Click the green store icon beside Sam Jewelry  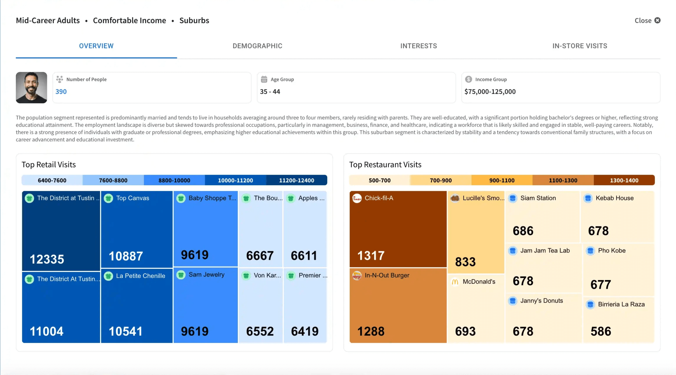181,275
